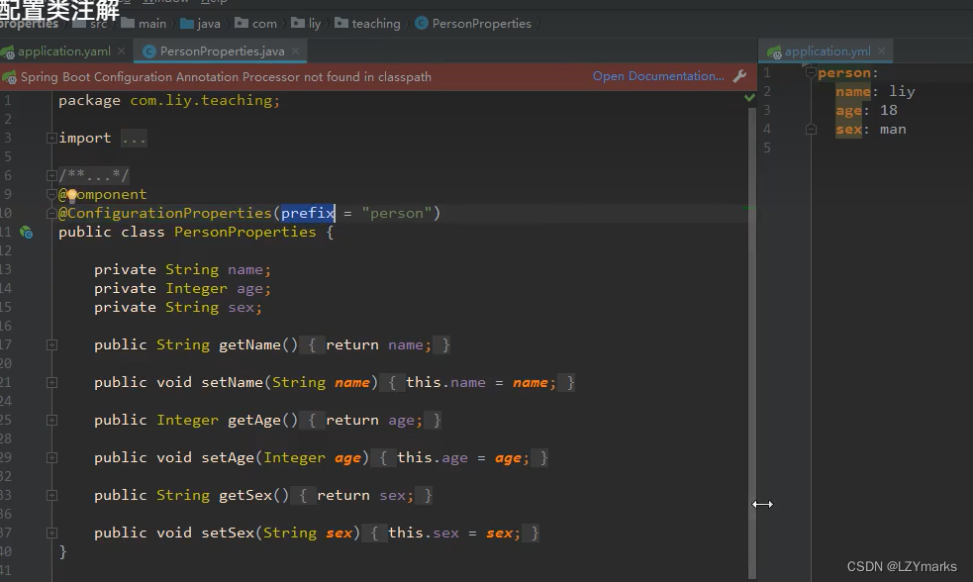Expand the setName method fold
973x582 pixels.
52,383
